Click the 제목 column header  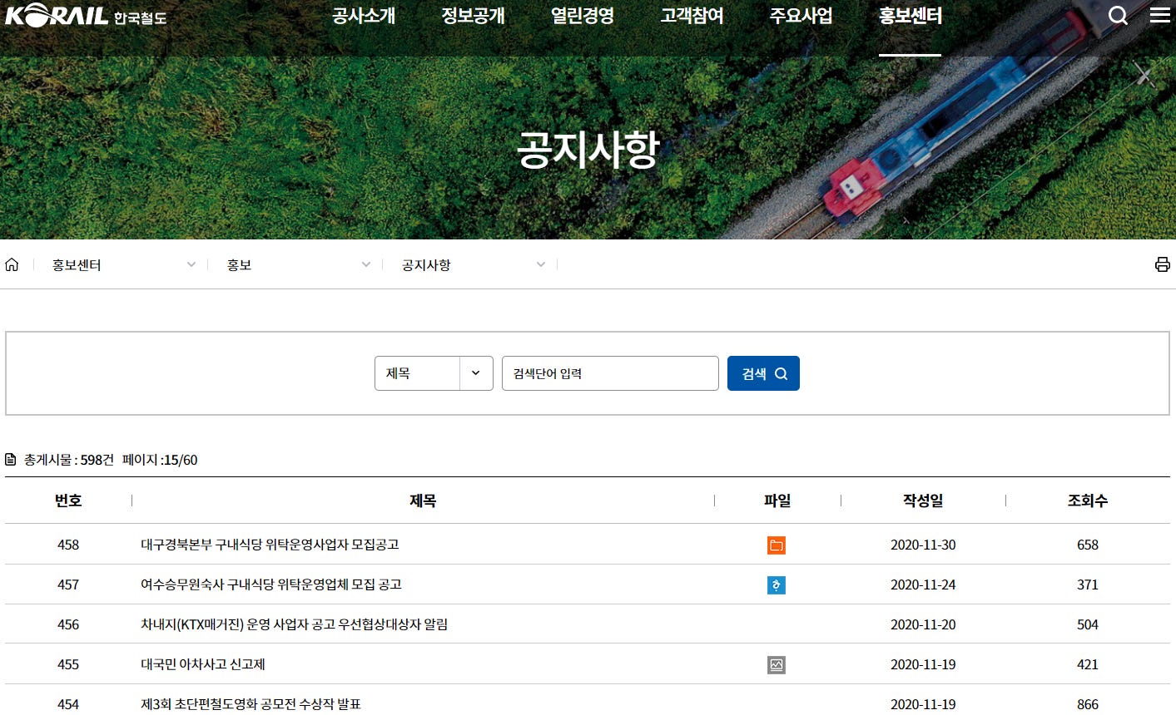(423, 500)
